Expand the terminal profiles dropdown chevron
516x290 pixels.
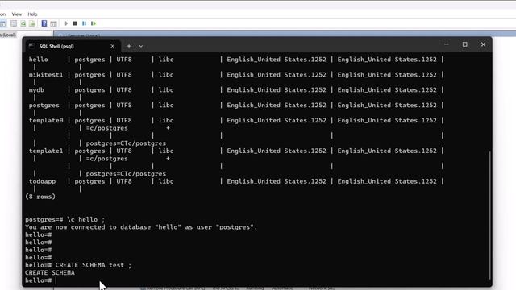click(x=141, y=47)
